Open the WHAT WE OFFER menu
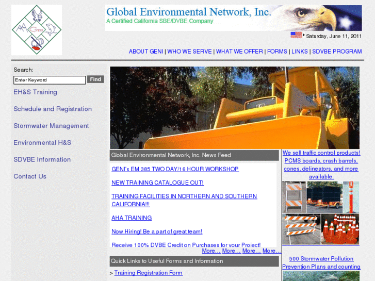The height and width of the screenshot is (281, 375). tap(239, 52)
